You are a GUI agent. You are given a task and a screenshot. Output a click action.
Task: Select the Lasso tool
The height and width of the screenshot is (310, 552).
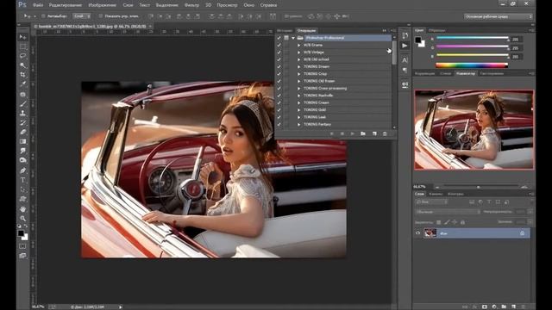(x=23, y=55)
